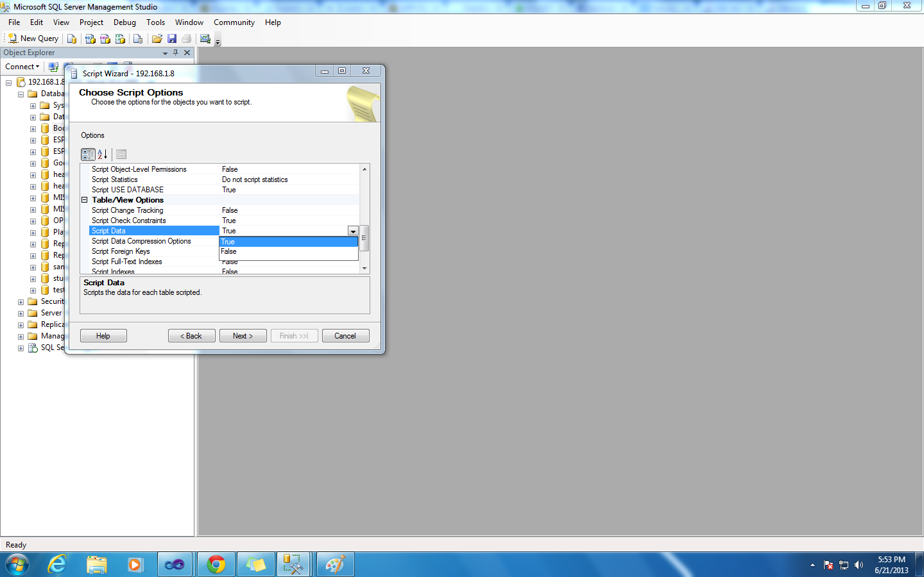This screenshot has height=577, width=924.
Task: Expand the Security folder node
Action: (21, 302)
